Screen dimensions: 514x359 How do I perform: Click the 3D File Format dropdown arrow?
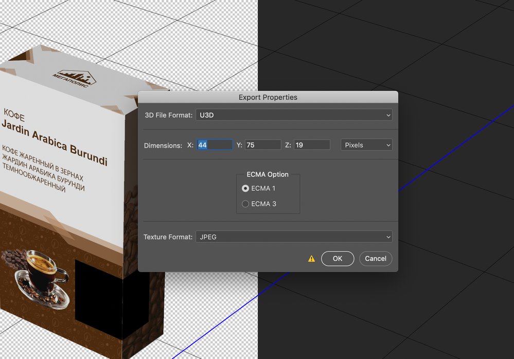[x=389, y=115]
